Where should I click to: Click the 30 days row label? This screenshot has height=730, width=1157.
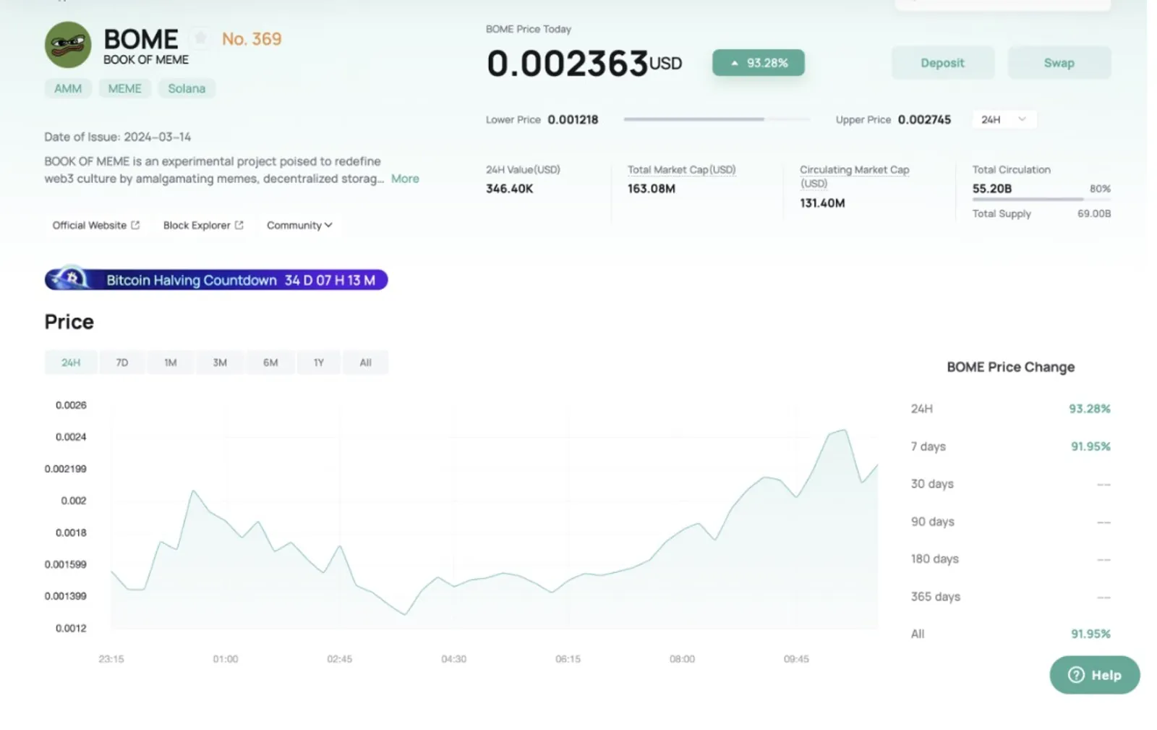click(x=932, y=484)
